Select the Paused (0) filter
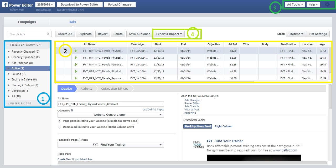The height and width of the screenshot is (168, 336). 18,74
